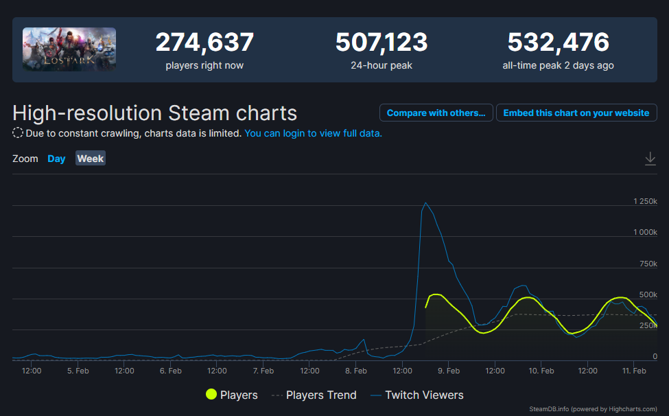Viewport: 669px width, 416px height.
Task: Click the 507,123 24-hour peak stat
Action: (382, 50)
